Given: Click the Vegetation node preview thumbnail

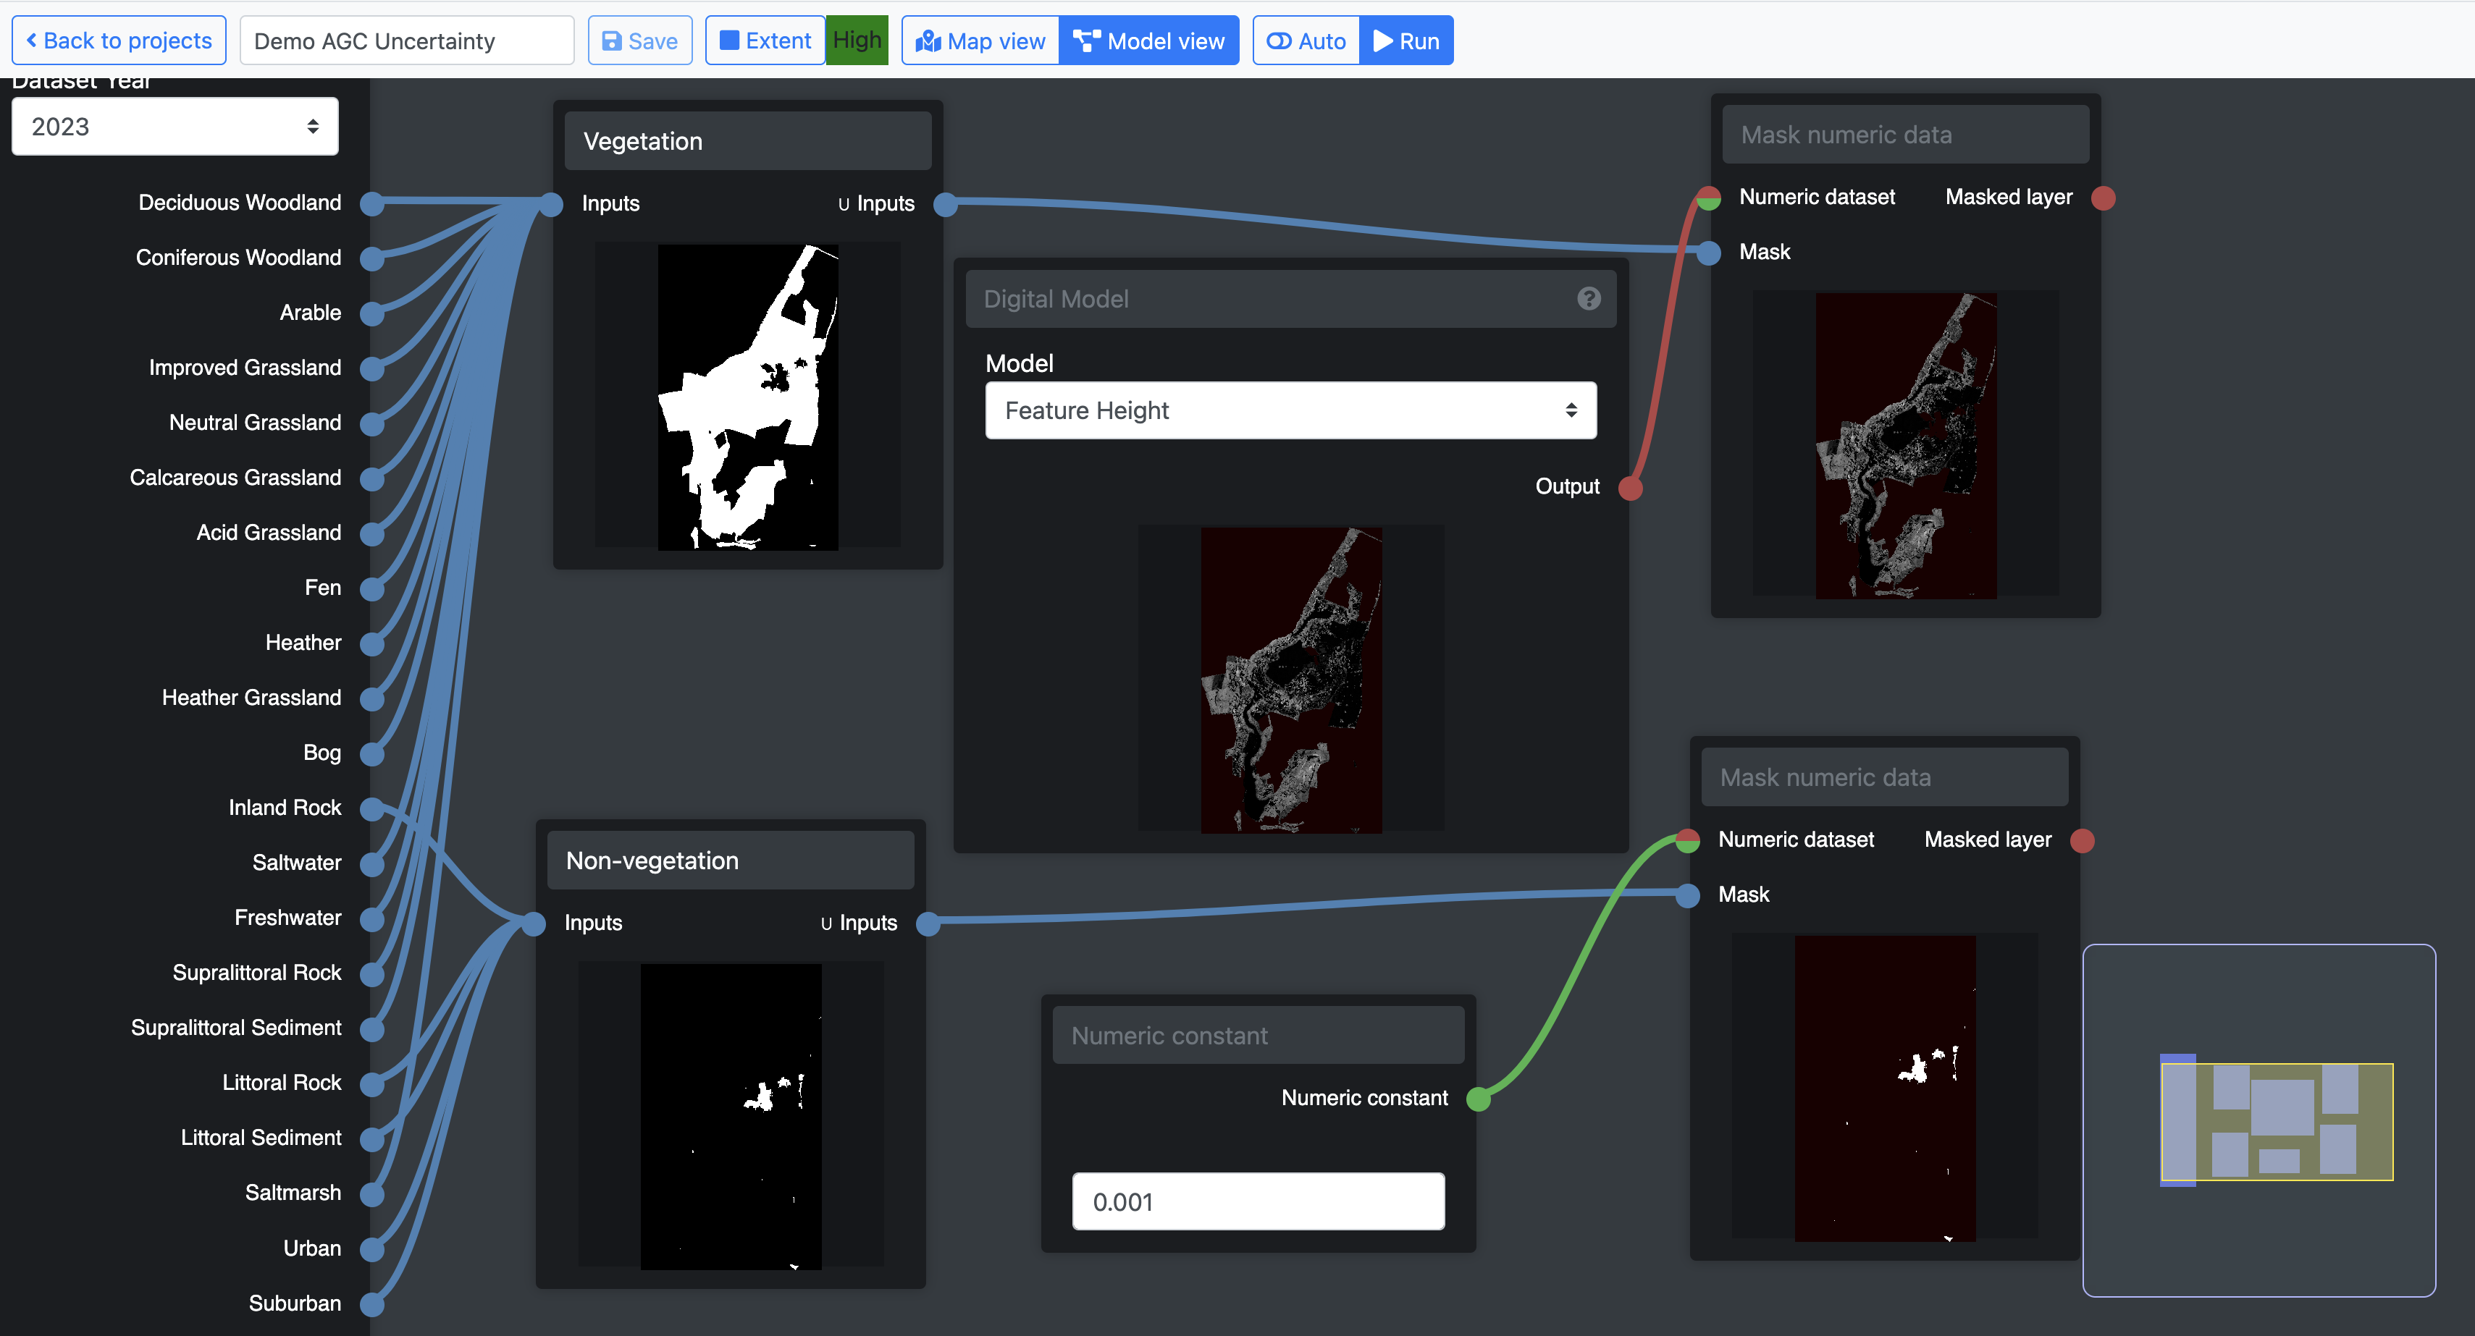Looking at the screenshot, I should click(747, 397).
